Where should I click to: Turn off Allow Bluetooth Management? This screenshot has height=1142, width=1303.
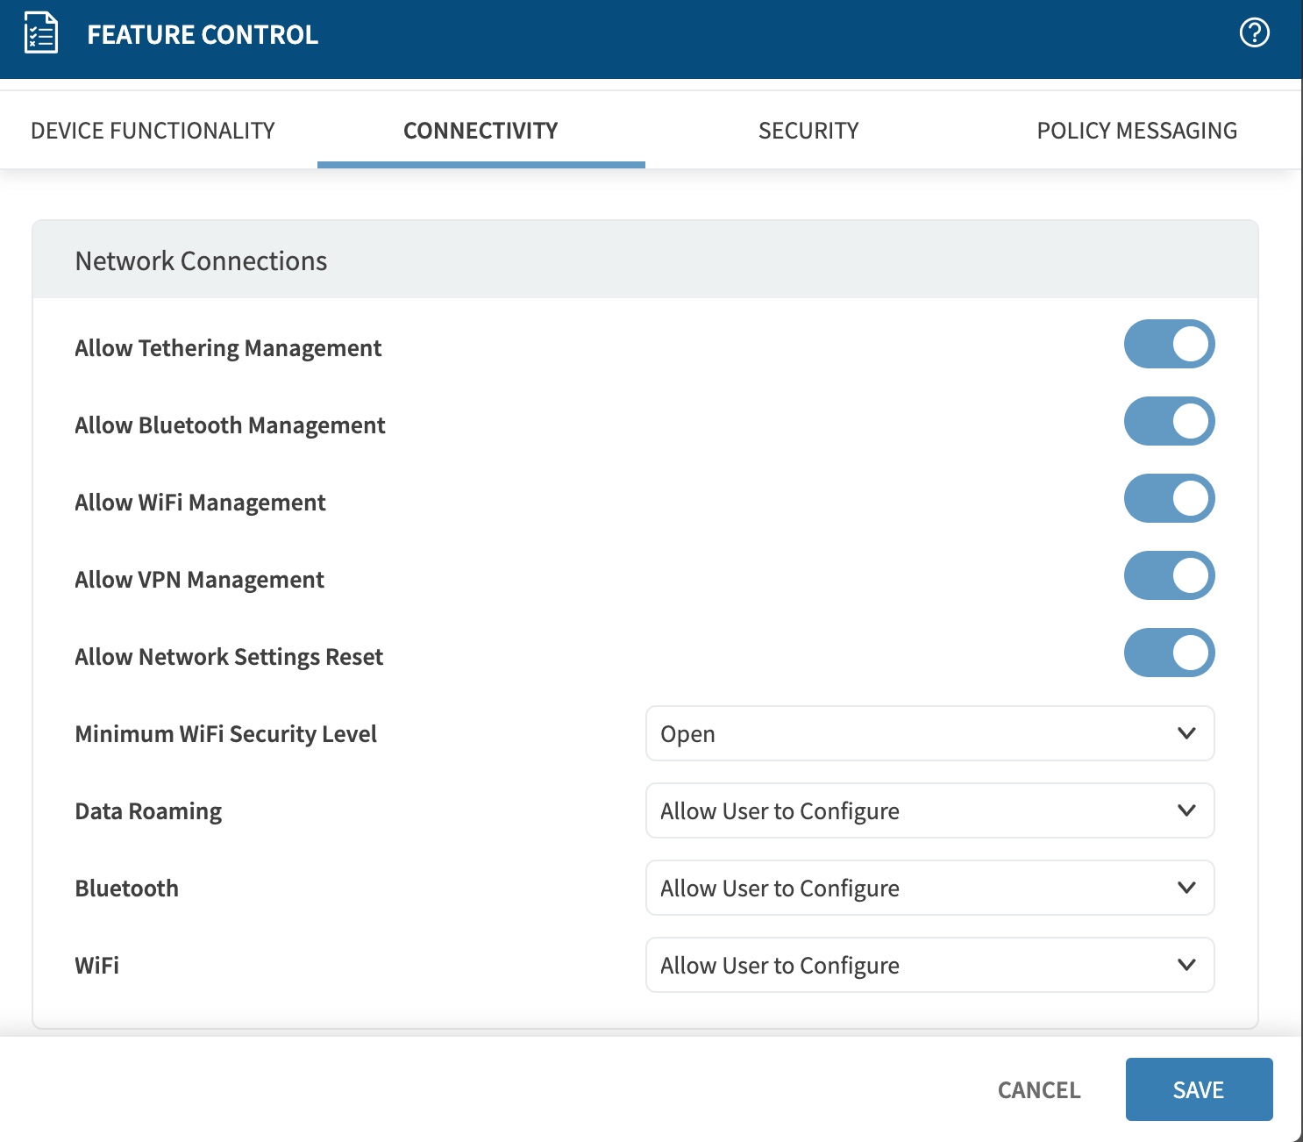[x=1169, y=421]
